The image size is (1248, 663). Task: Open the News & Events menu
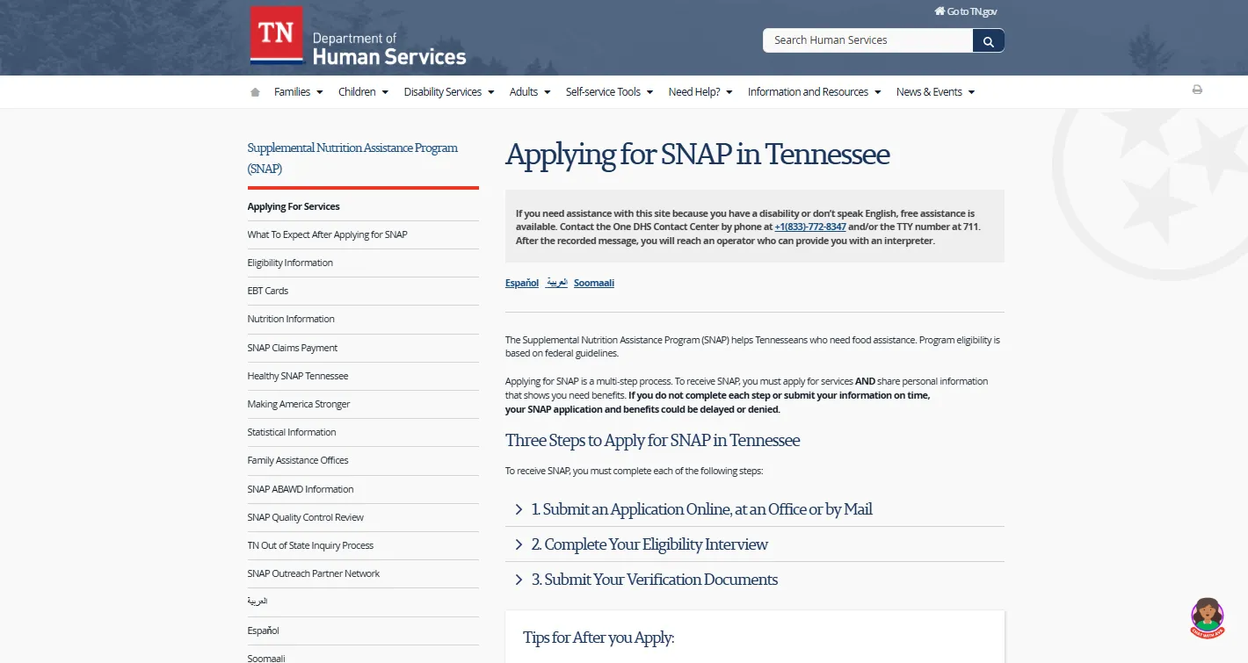click(x=935, y=92)
